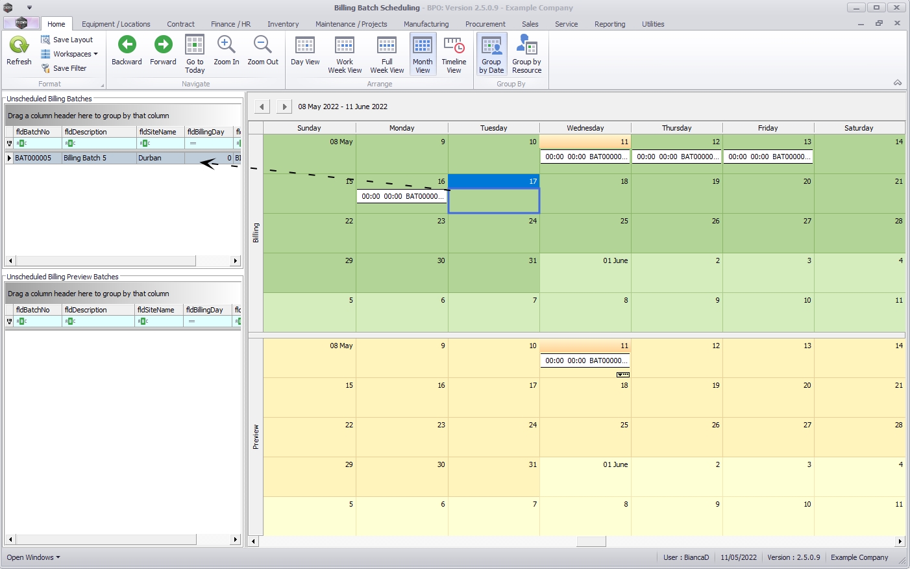Collapse the ribbon with the chevron arrow
910x569 pixels.
click(898, 82)
